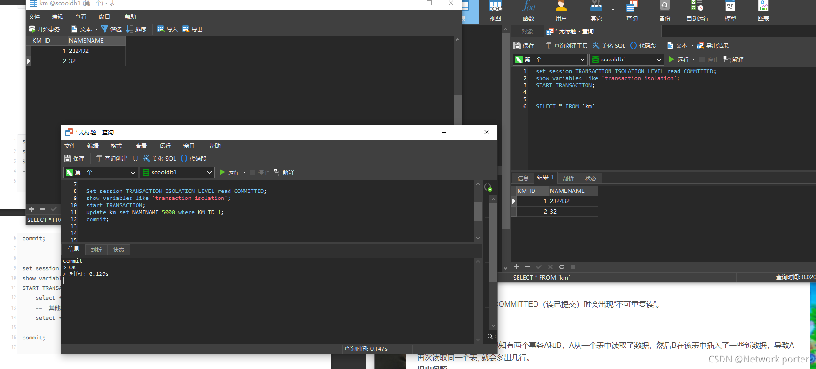
Task: Open 函数 (Functions) in main toolbar
Action: point(528,11)
